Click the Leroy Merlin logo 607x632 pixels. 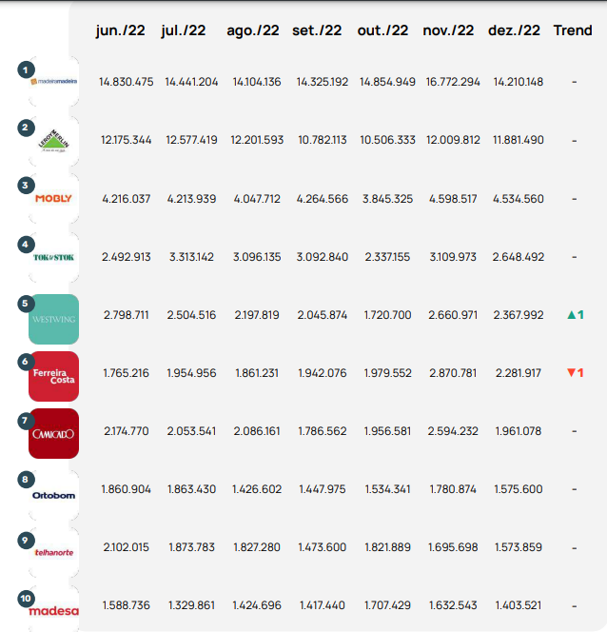54,141
